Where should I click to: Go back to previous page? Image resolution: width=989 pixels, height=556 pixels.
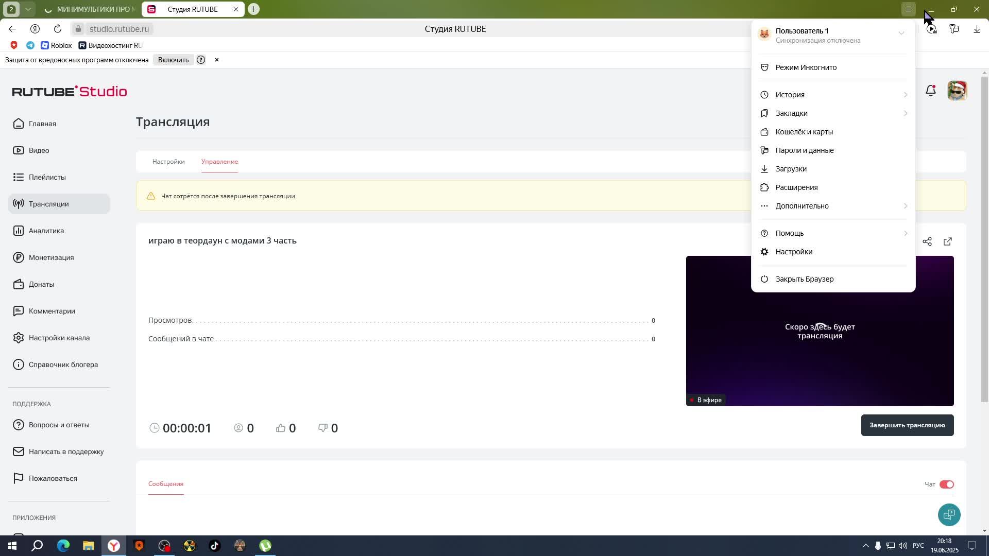coord(12,29)
